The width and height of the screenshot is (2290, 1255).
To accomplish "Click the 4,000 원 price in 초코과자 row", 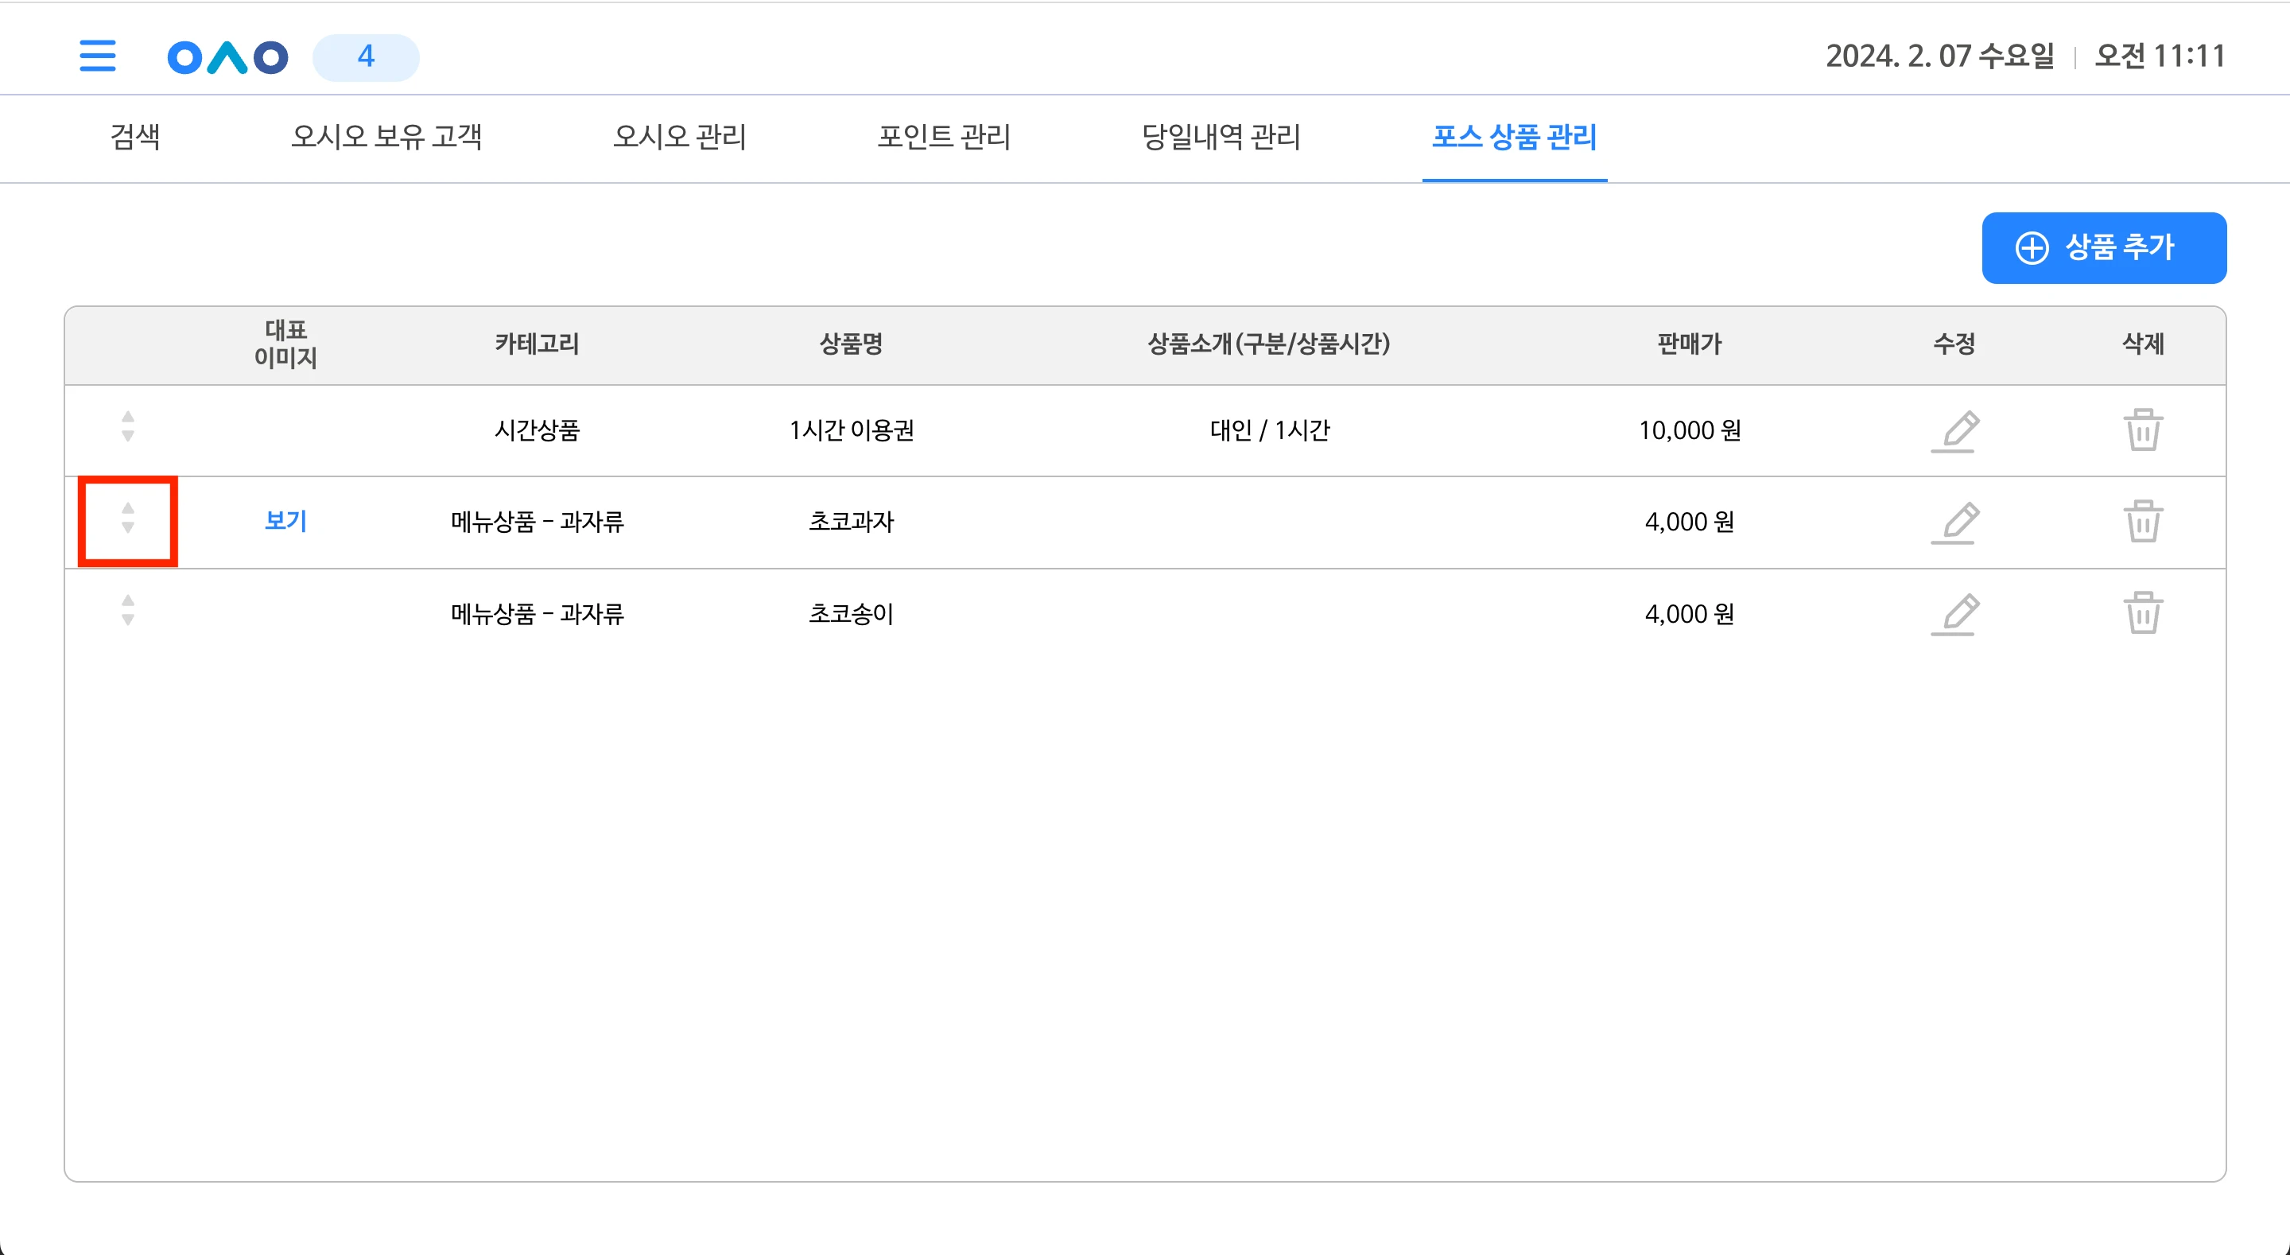I will click(x=1690, y=522).
